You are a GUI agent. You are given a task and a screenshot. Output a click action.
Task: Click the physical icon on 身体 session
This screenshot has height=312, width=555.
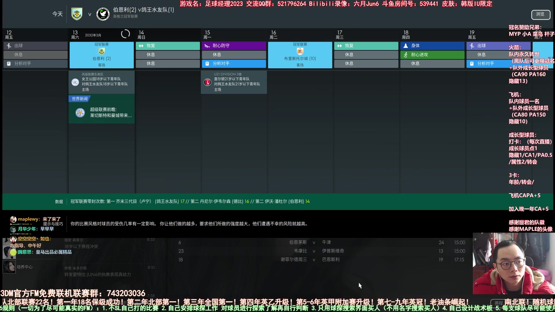coord(405,46)
